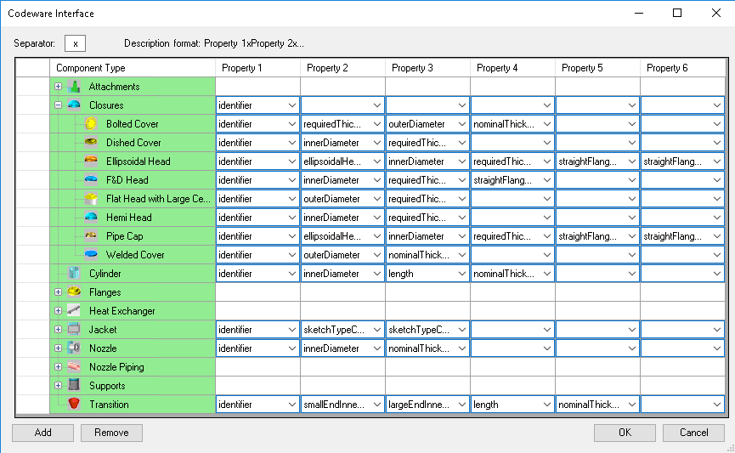Screen dimensions: 735x453
Task: Click the Pipe Cap icon
Action: tap(91, 236)
